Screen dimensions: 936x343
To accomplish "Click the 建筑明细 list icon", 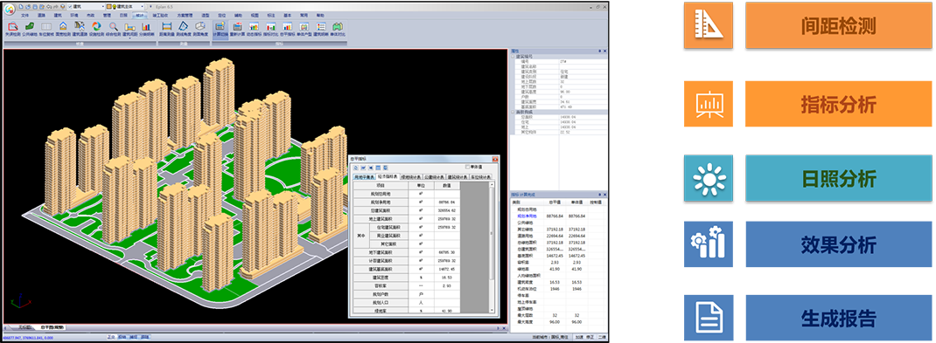I will (x=321, y=27).
